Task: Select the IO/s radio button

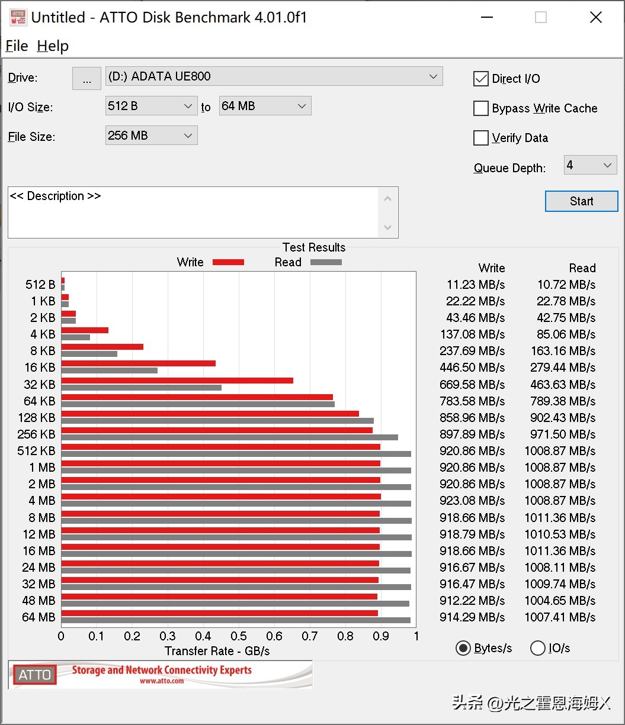Action: [538, 648]
